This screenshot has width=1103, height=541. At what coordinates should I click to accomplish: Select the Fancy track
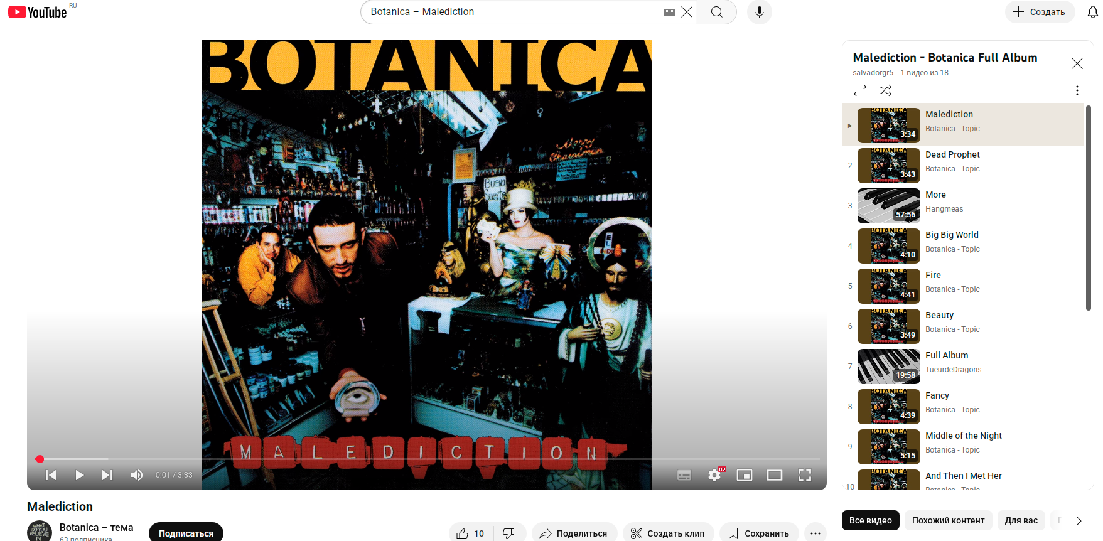click(963, 406)
